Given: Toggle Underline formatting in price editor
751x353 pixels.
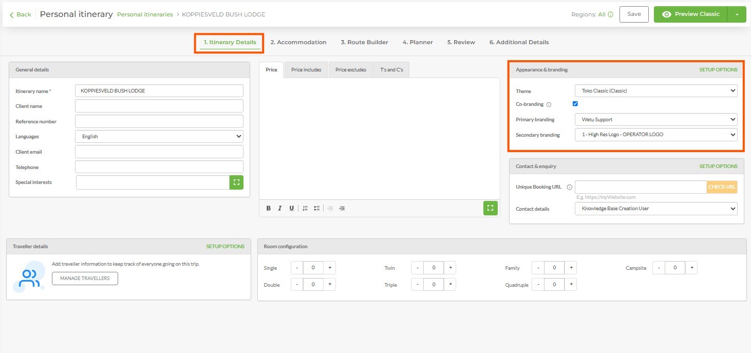Looking at the screenshot, I should pos(292,208).
